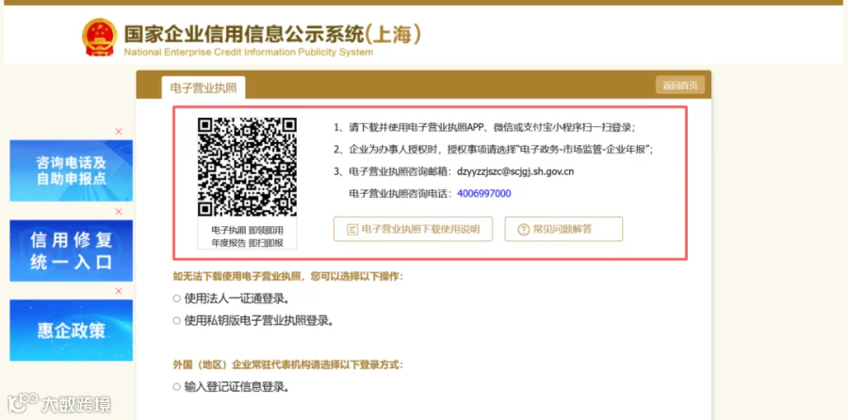
Task: Select 输入登记证信息登录 radio option
Action: pos(176,387)
